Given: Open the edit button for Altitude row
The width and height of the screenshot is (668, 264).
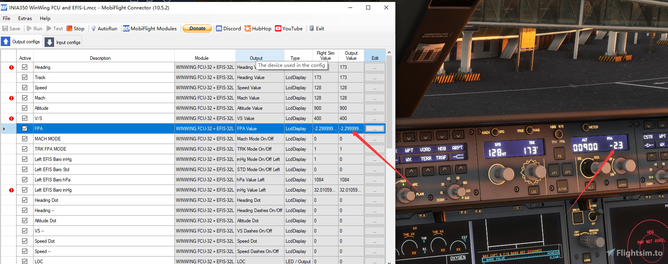Looking at the screenshot, I should [374, 108].
